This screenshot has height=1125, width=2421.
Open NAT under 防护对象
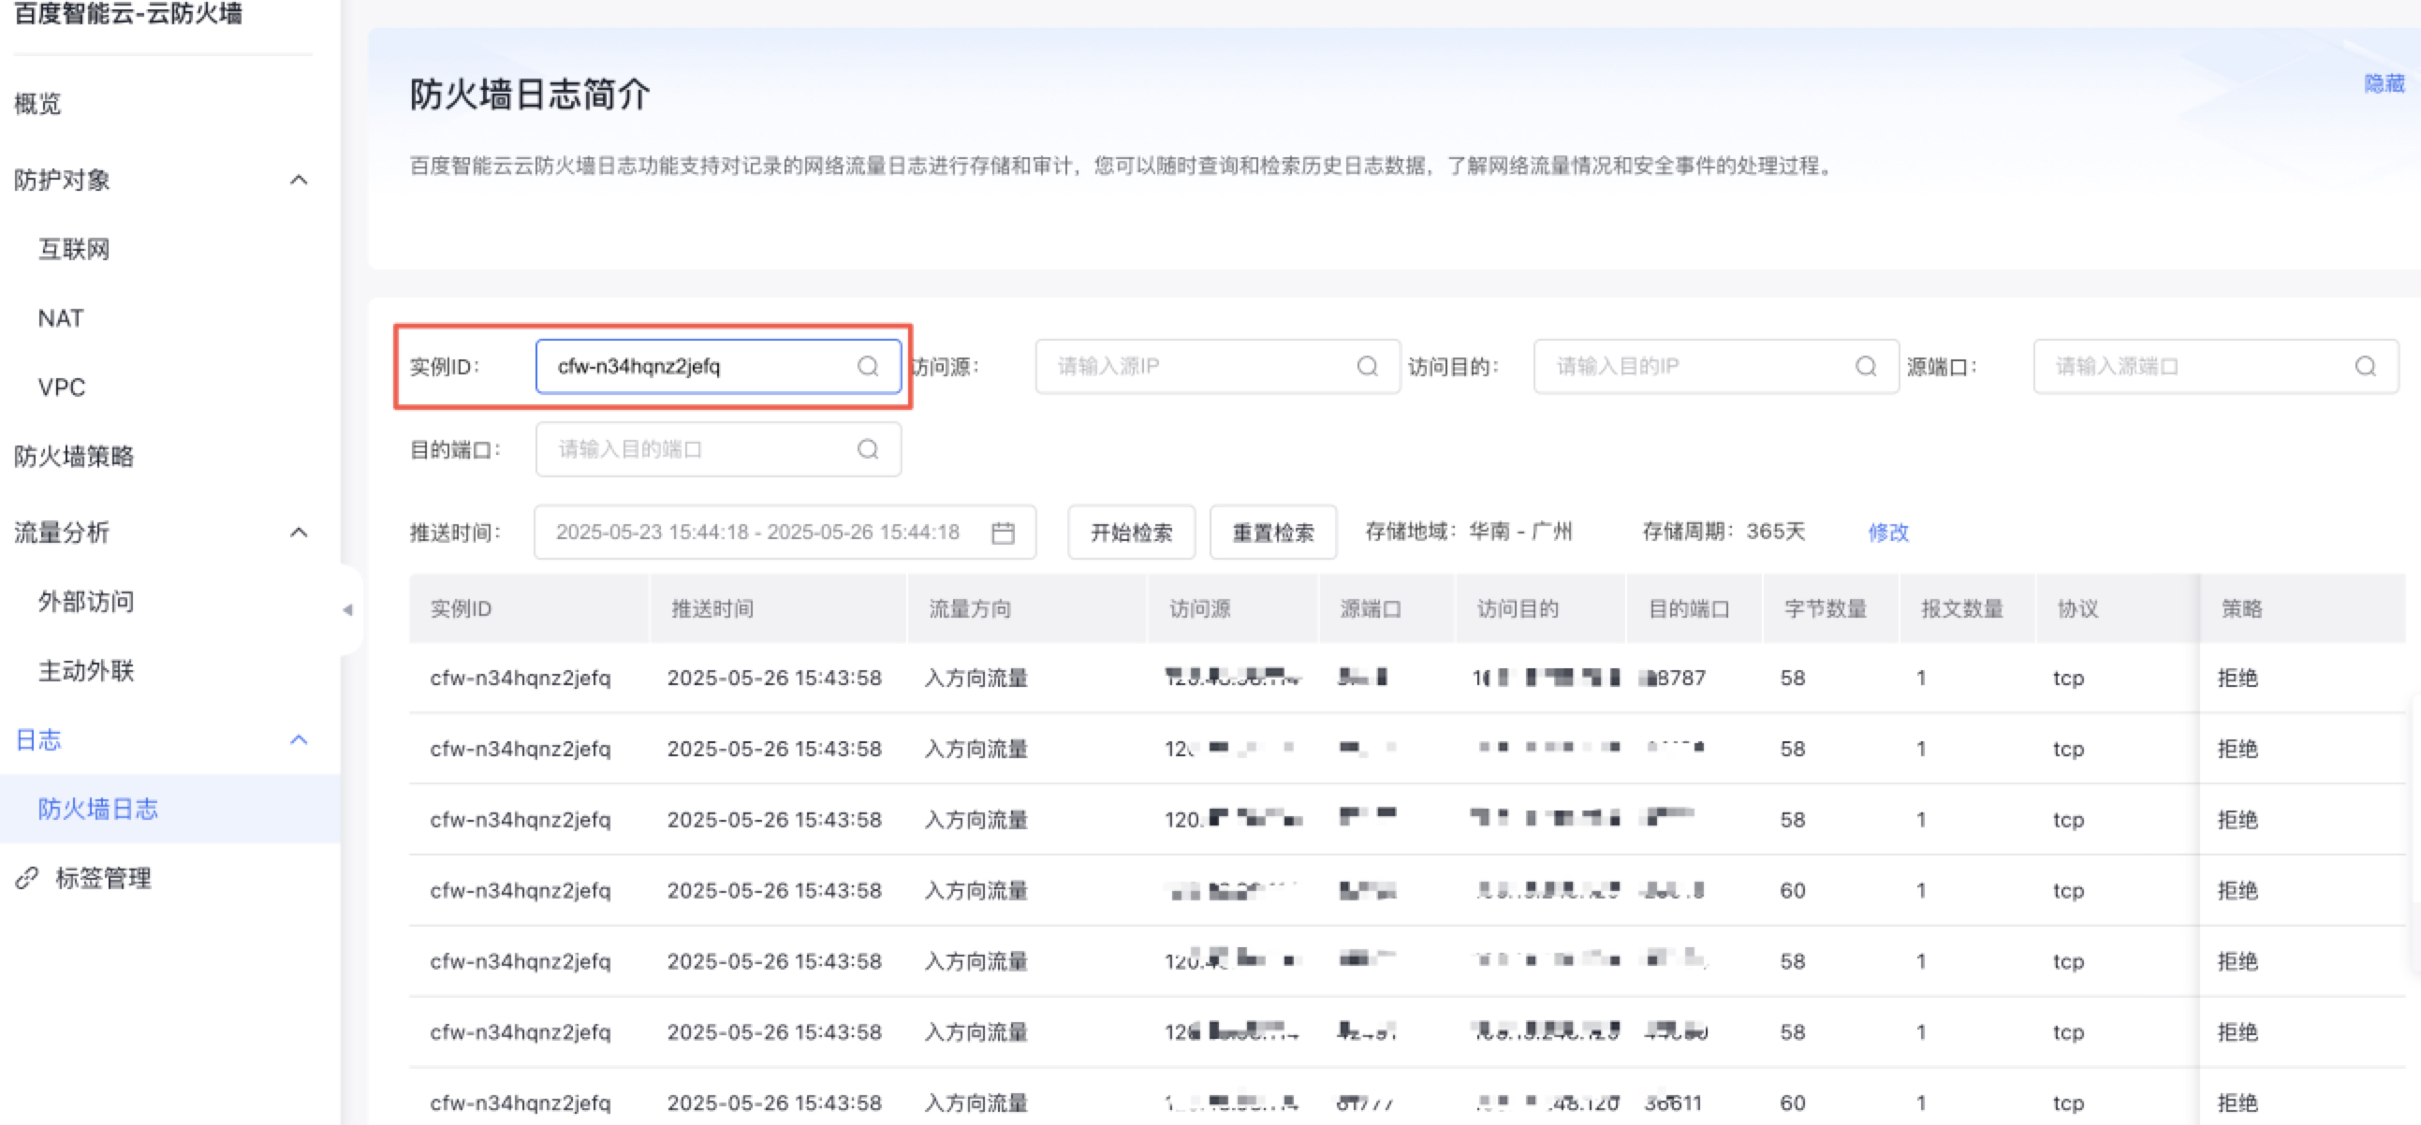(x=60, y=317)
